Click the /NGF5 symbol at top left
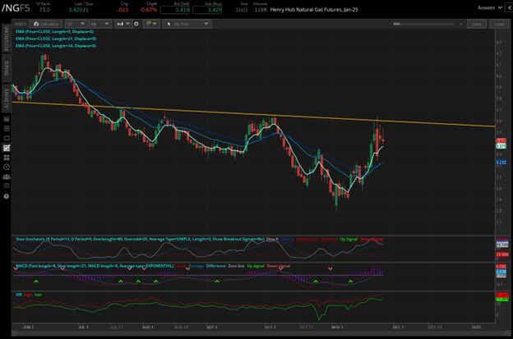This screenshot has width=513, height=339. [x=16, y=8]
